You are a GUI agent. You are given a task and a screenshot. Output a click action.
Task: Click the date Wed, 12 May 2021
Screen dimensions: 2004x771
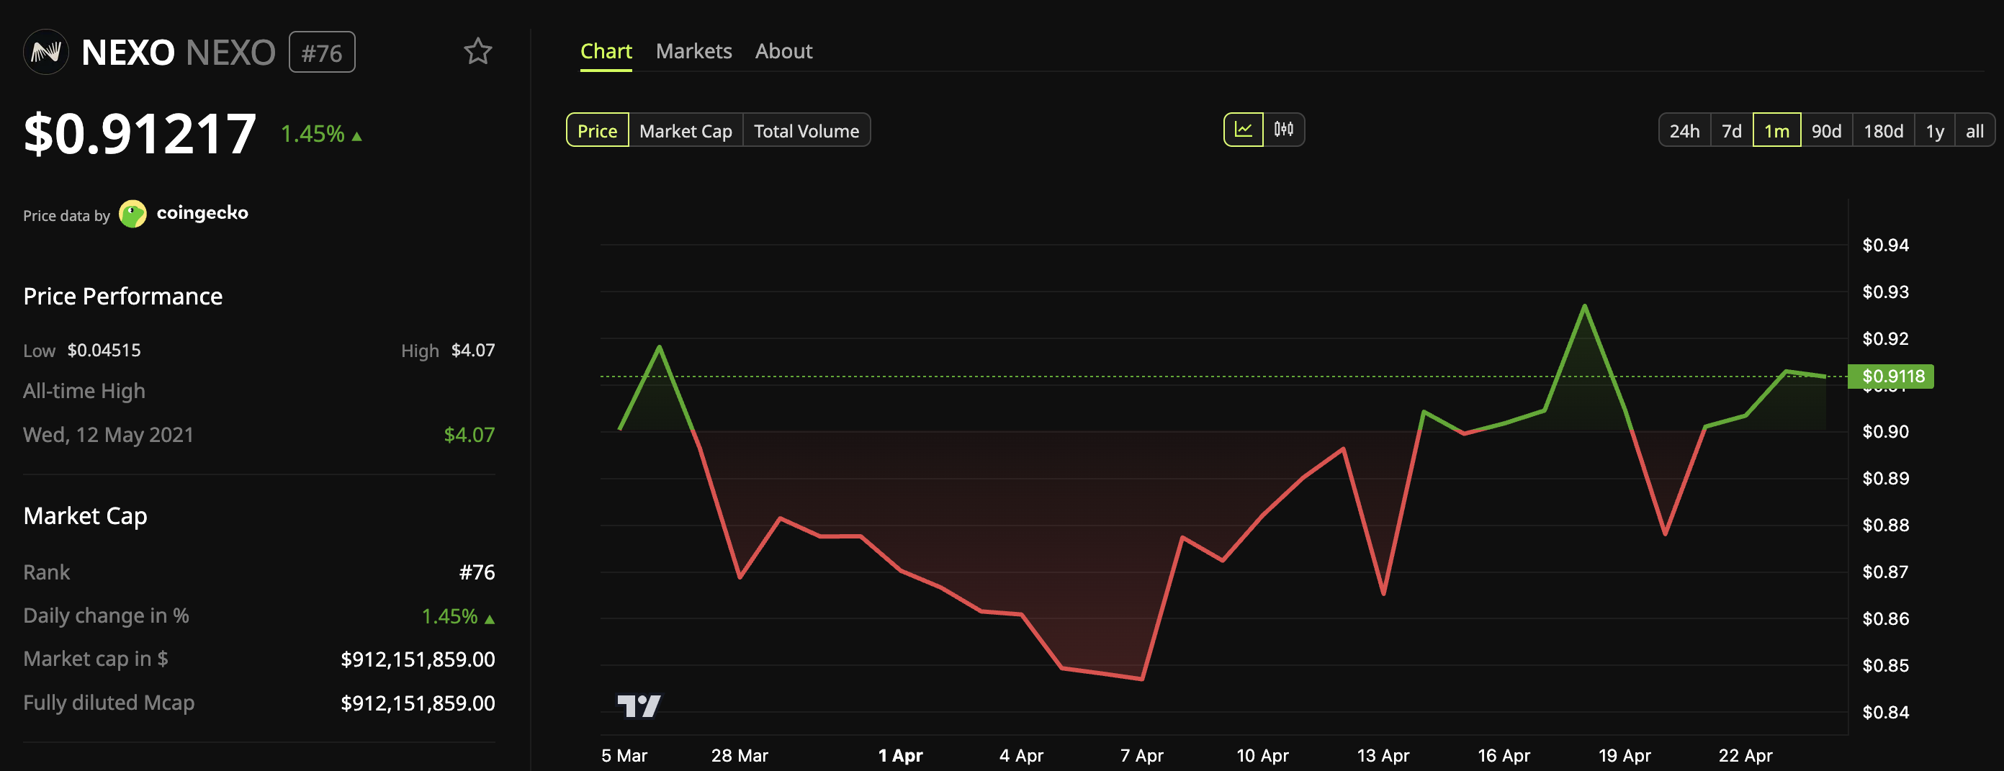108,435
